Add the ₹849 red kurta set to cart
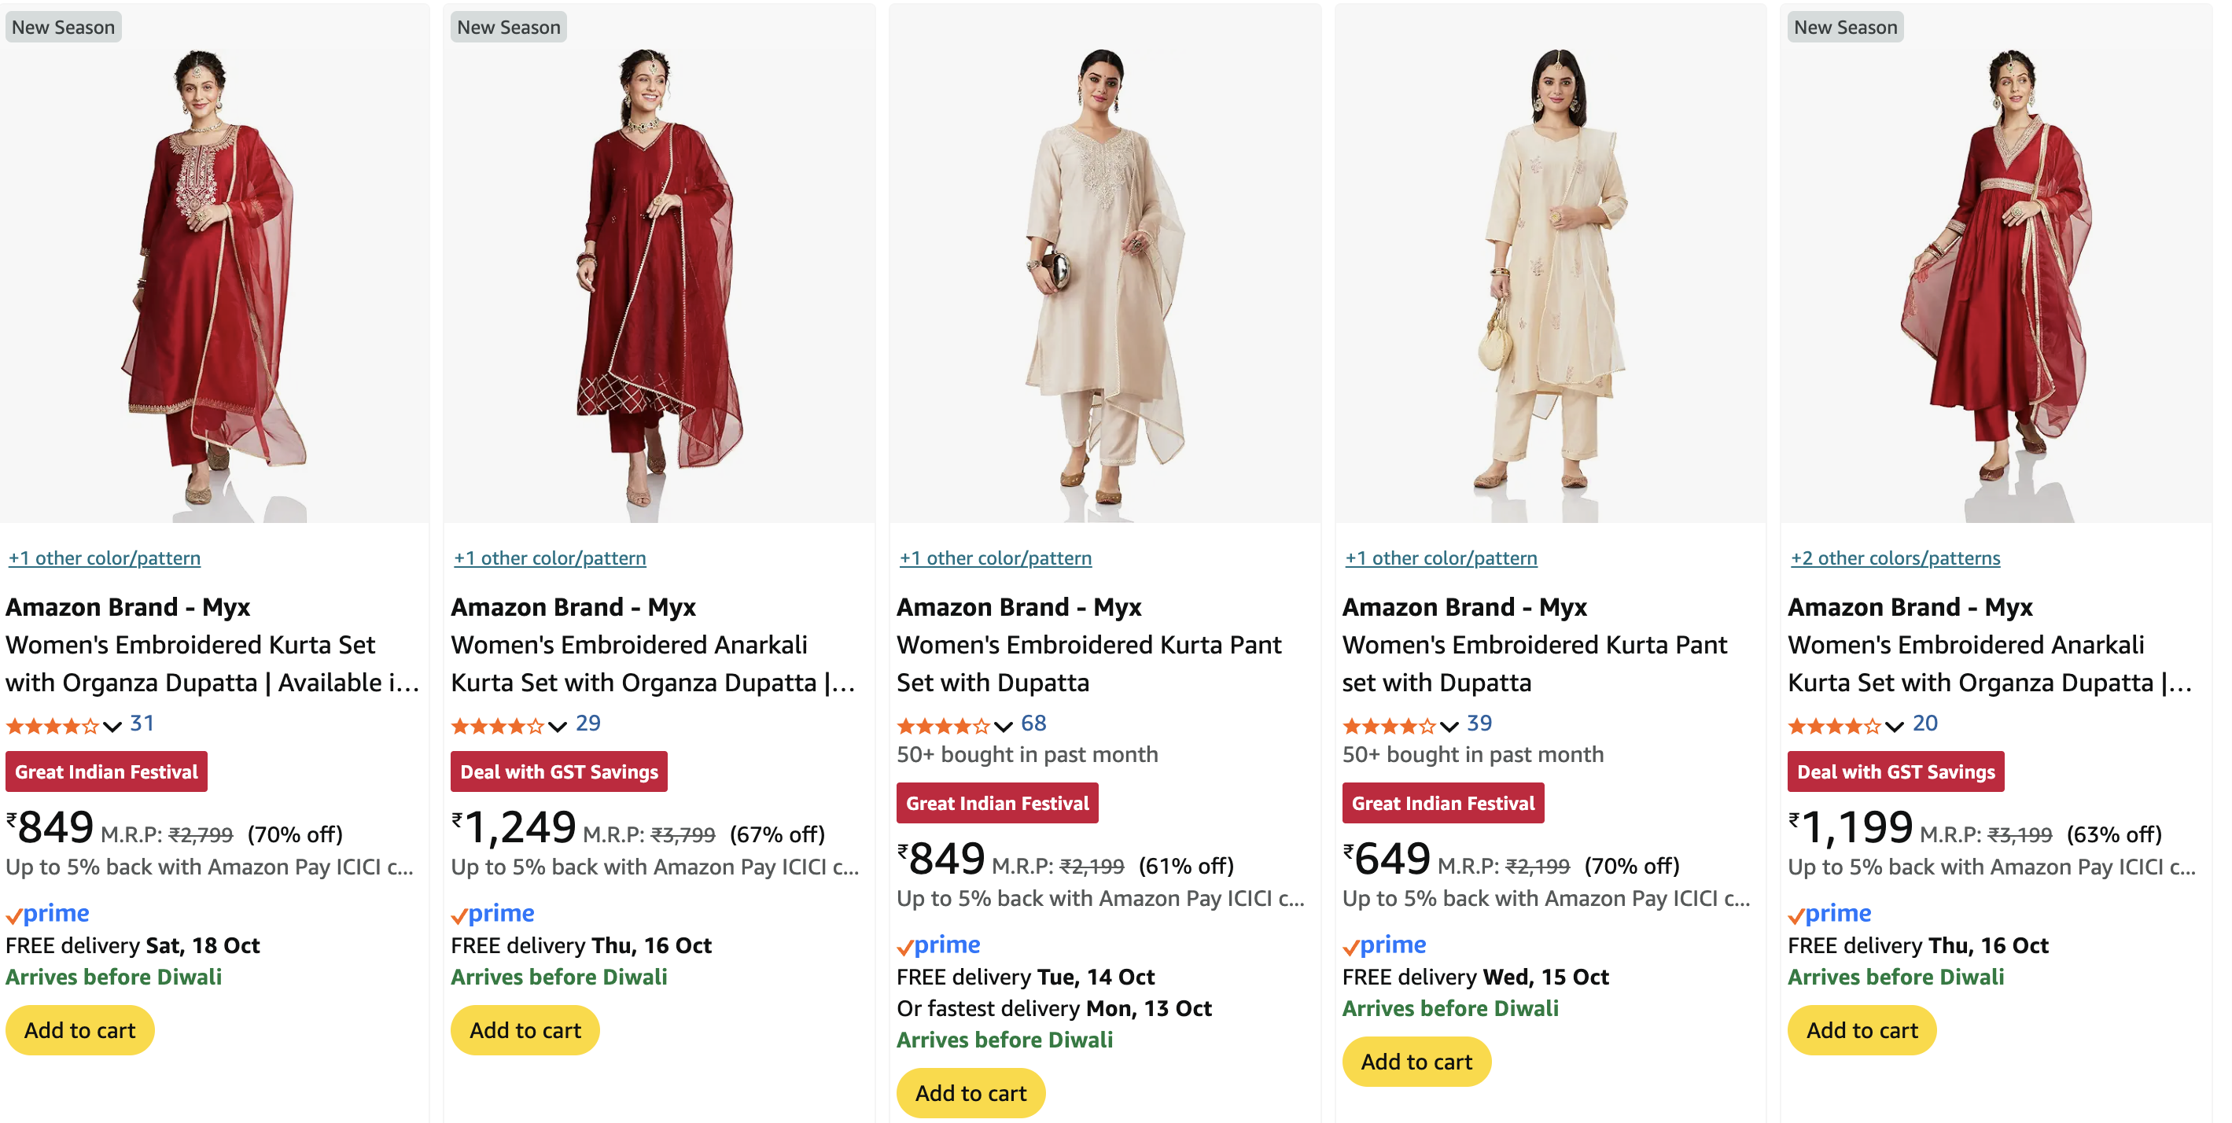This screenshot has height=1123, width=2232. tap(79, 1030)
